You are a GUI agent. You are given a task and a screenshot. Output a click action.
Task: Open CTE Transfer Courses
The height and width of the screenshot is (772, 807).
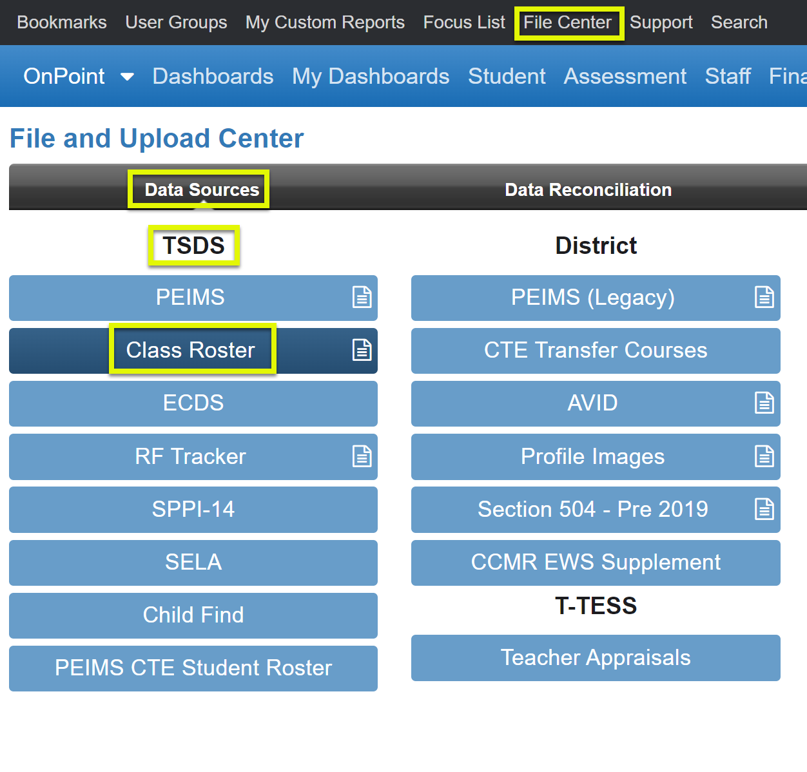[595, 350]
